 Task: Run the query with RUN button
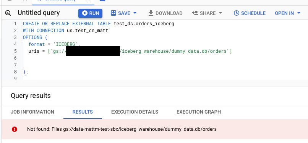90,13
